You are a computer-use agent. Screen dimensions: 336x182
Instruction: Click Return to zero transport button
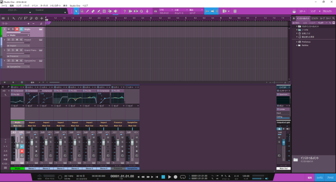(x=157, y=177)
